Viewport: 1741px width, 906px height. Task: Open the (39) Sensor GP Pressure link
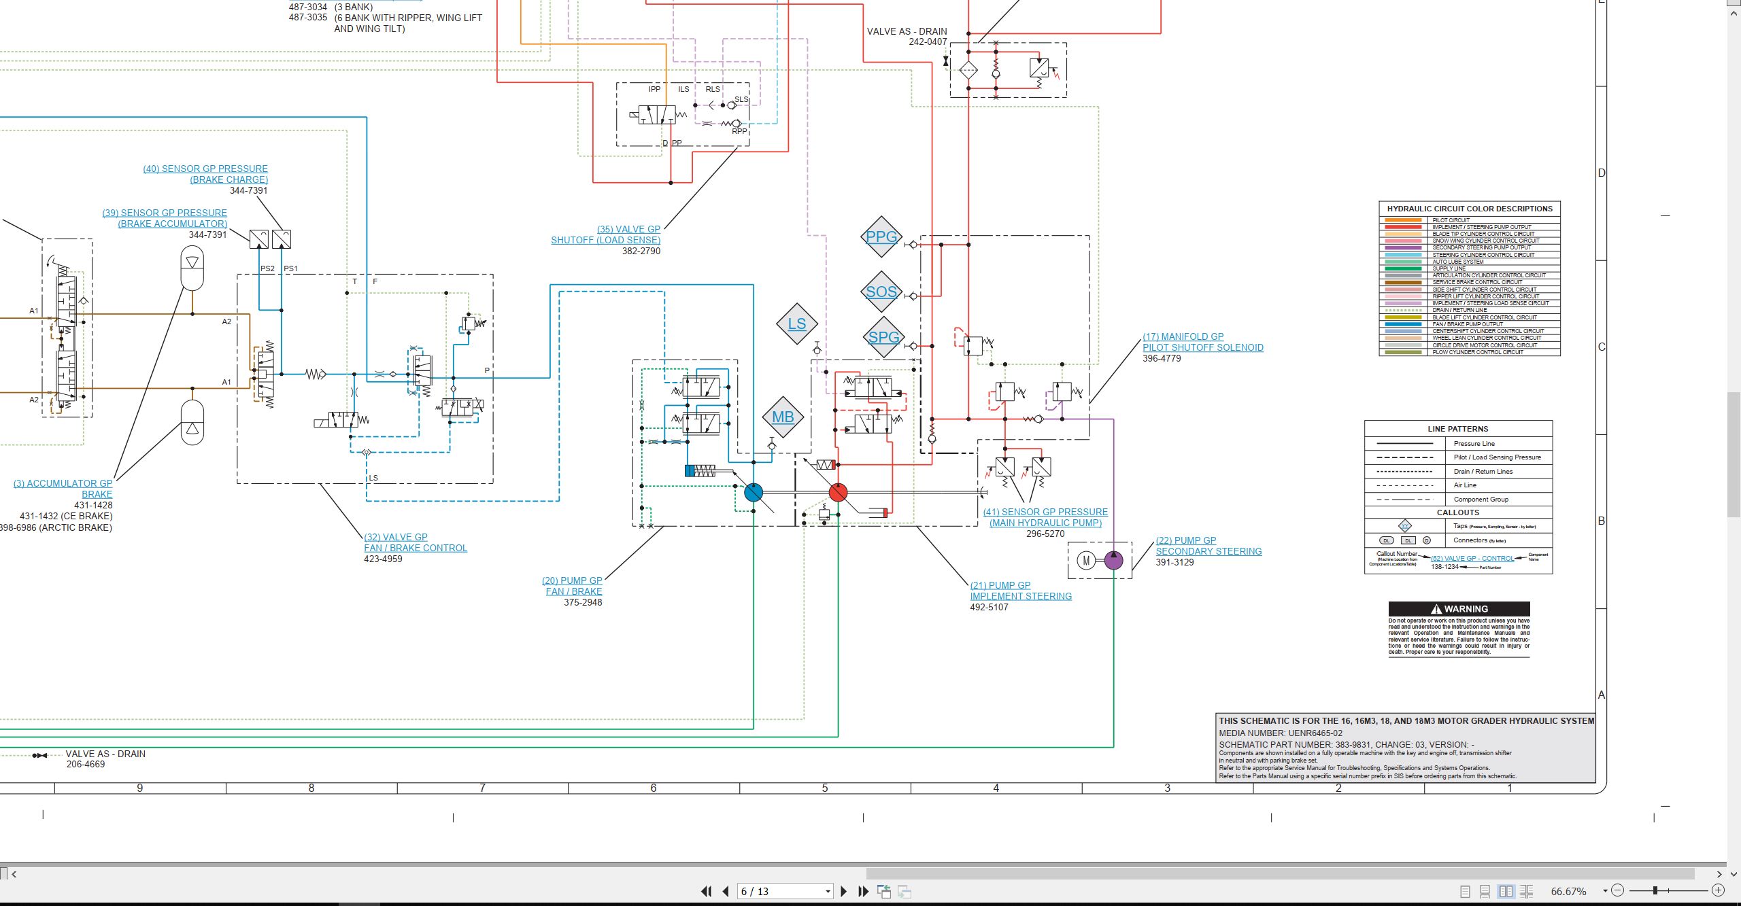coord(165,218)
